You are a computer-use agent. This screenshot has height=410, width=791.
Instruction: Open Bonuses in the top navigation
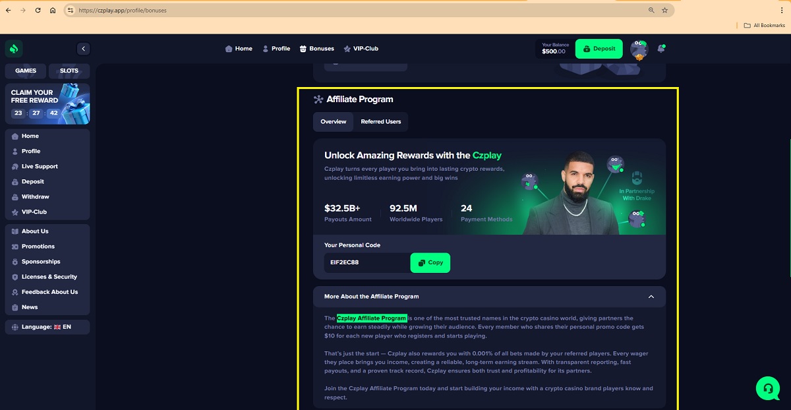[x=316, y=49]
